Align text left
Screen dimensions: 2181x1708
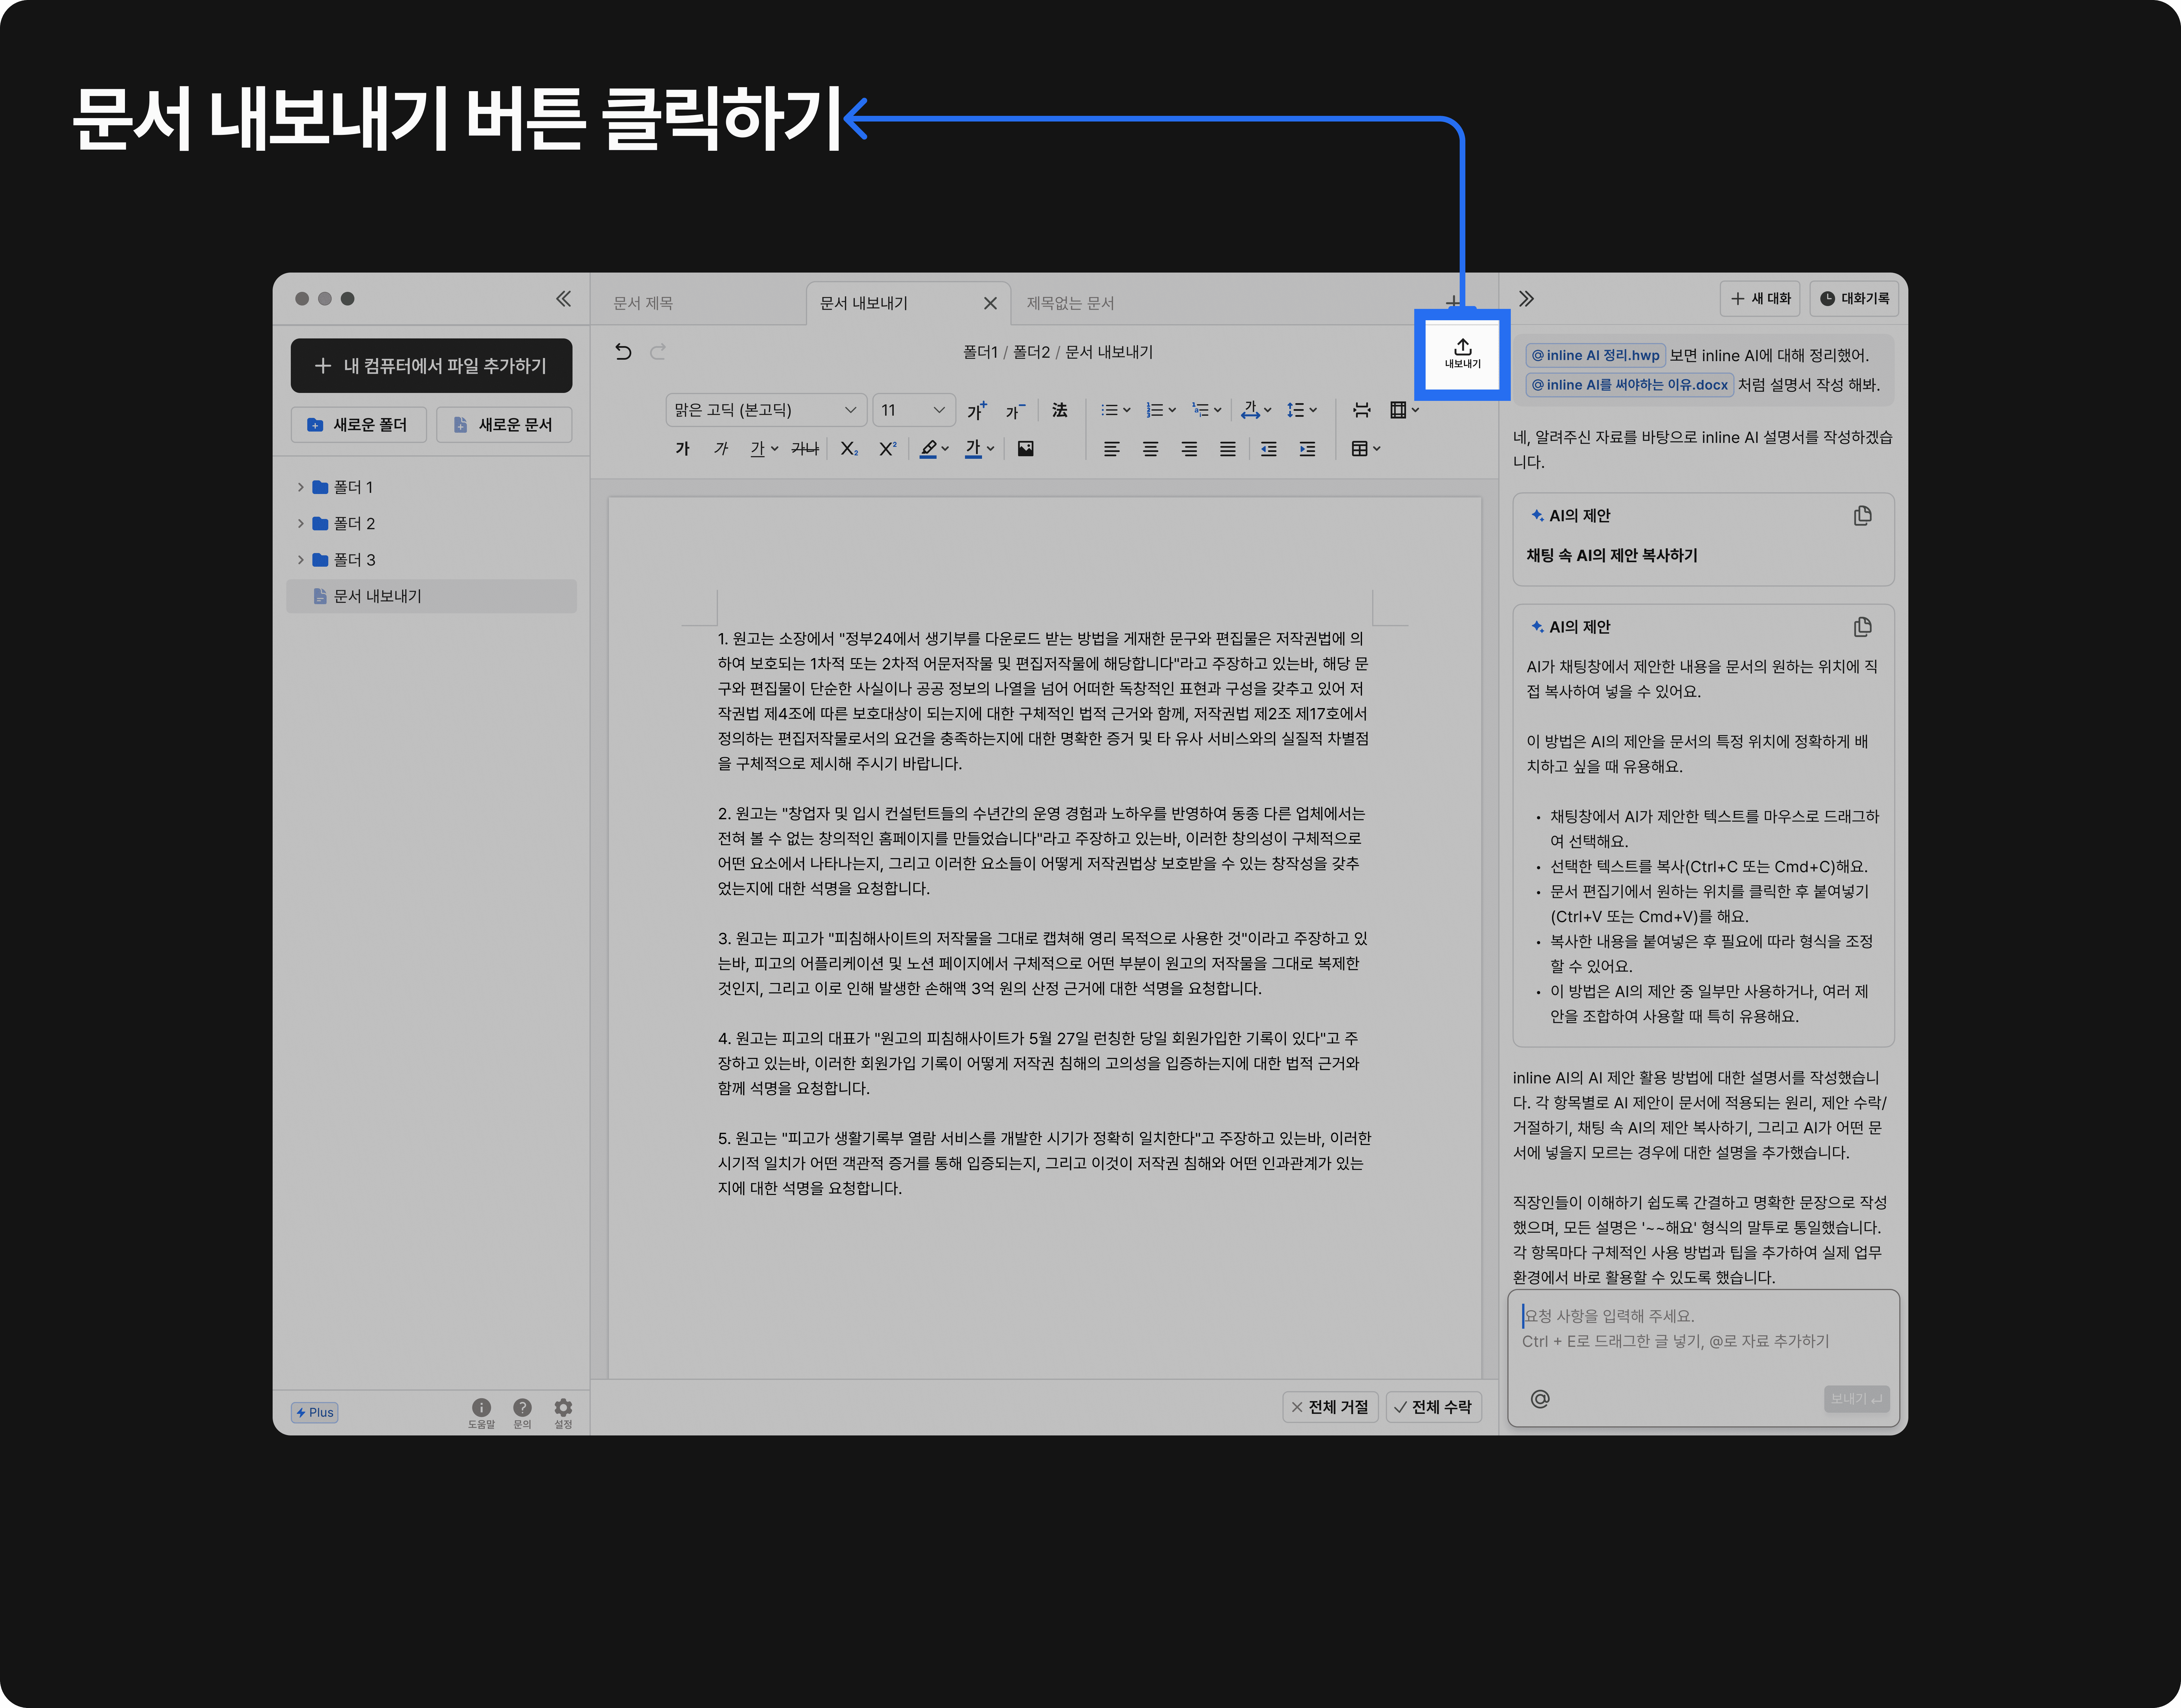(1112, 449)
